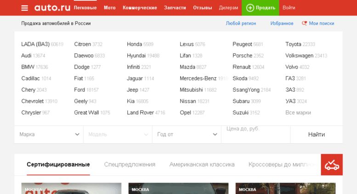357x194 pixels.
Task: Choose the Nissan brand
Action: (x=188, y=101)
